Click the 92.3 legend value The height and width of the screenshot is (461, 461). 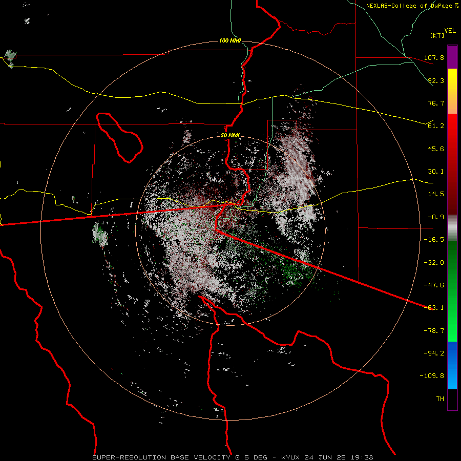click(x=436, y=80)
